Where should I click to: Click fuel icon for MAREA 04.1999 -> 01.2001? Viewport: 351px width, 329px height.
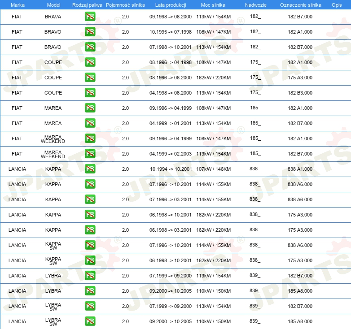click(90, 123)
